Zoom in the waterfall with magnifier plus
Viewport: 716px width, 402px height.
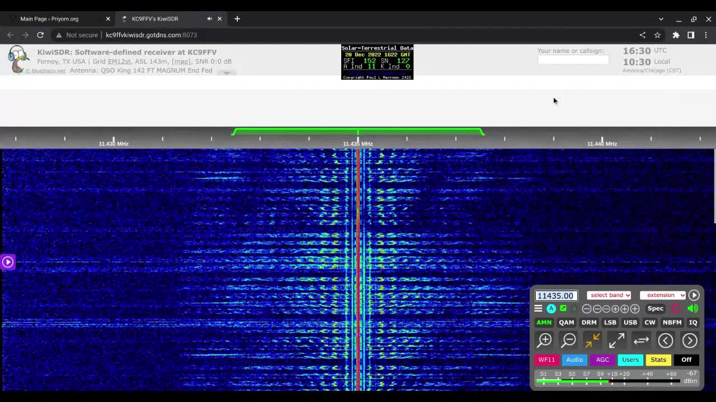tap(544, 340)
